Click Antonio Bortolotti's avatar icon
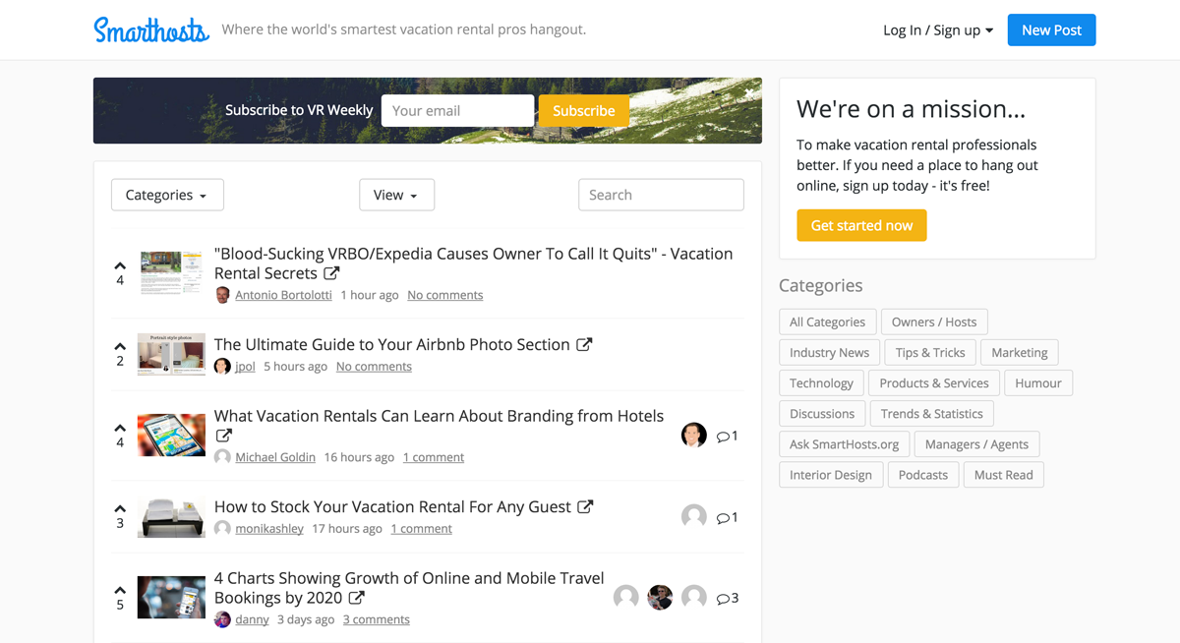The width and height of the screenshot is (1180, 643). [x=223, y=295]
